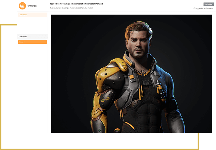Open the Task Detail section in sidebar

coord(32,36)
